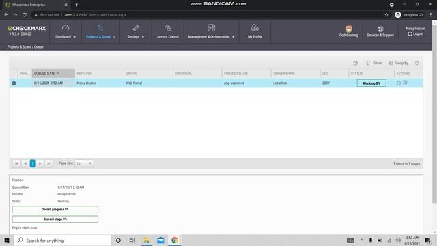Screen dimensions: 437x246
Task: Click the Working 0% status bar
Action: click(x=371, y=83)
